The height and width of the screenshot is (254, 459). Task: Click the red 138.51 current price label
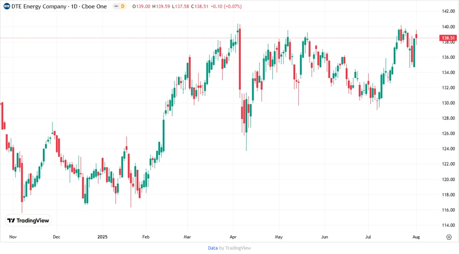(448, 38)
